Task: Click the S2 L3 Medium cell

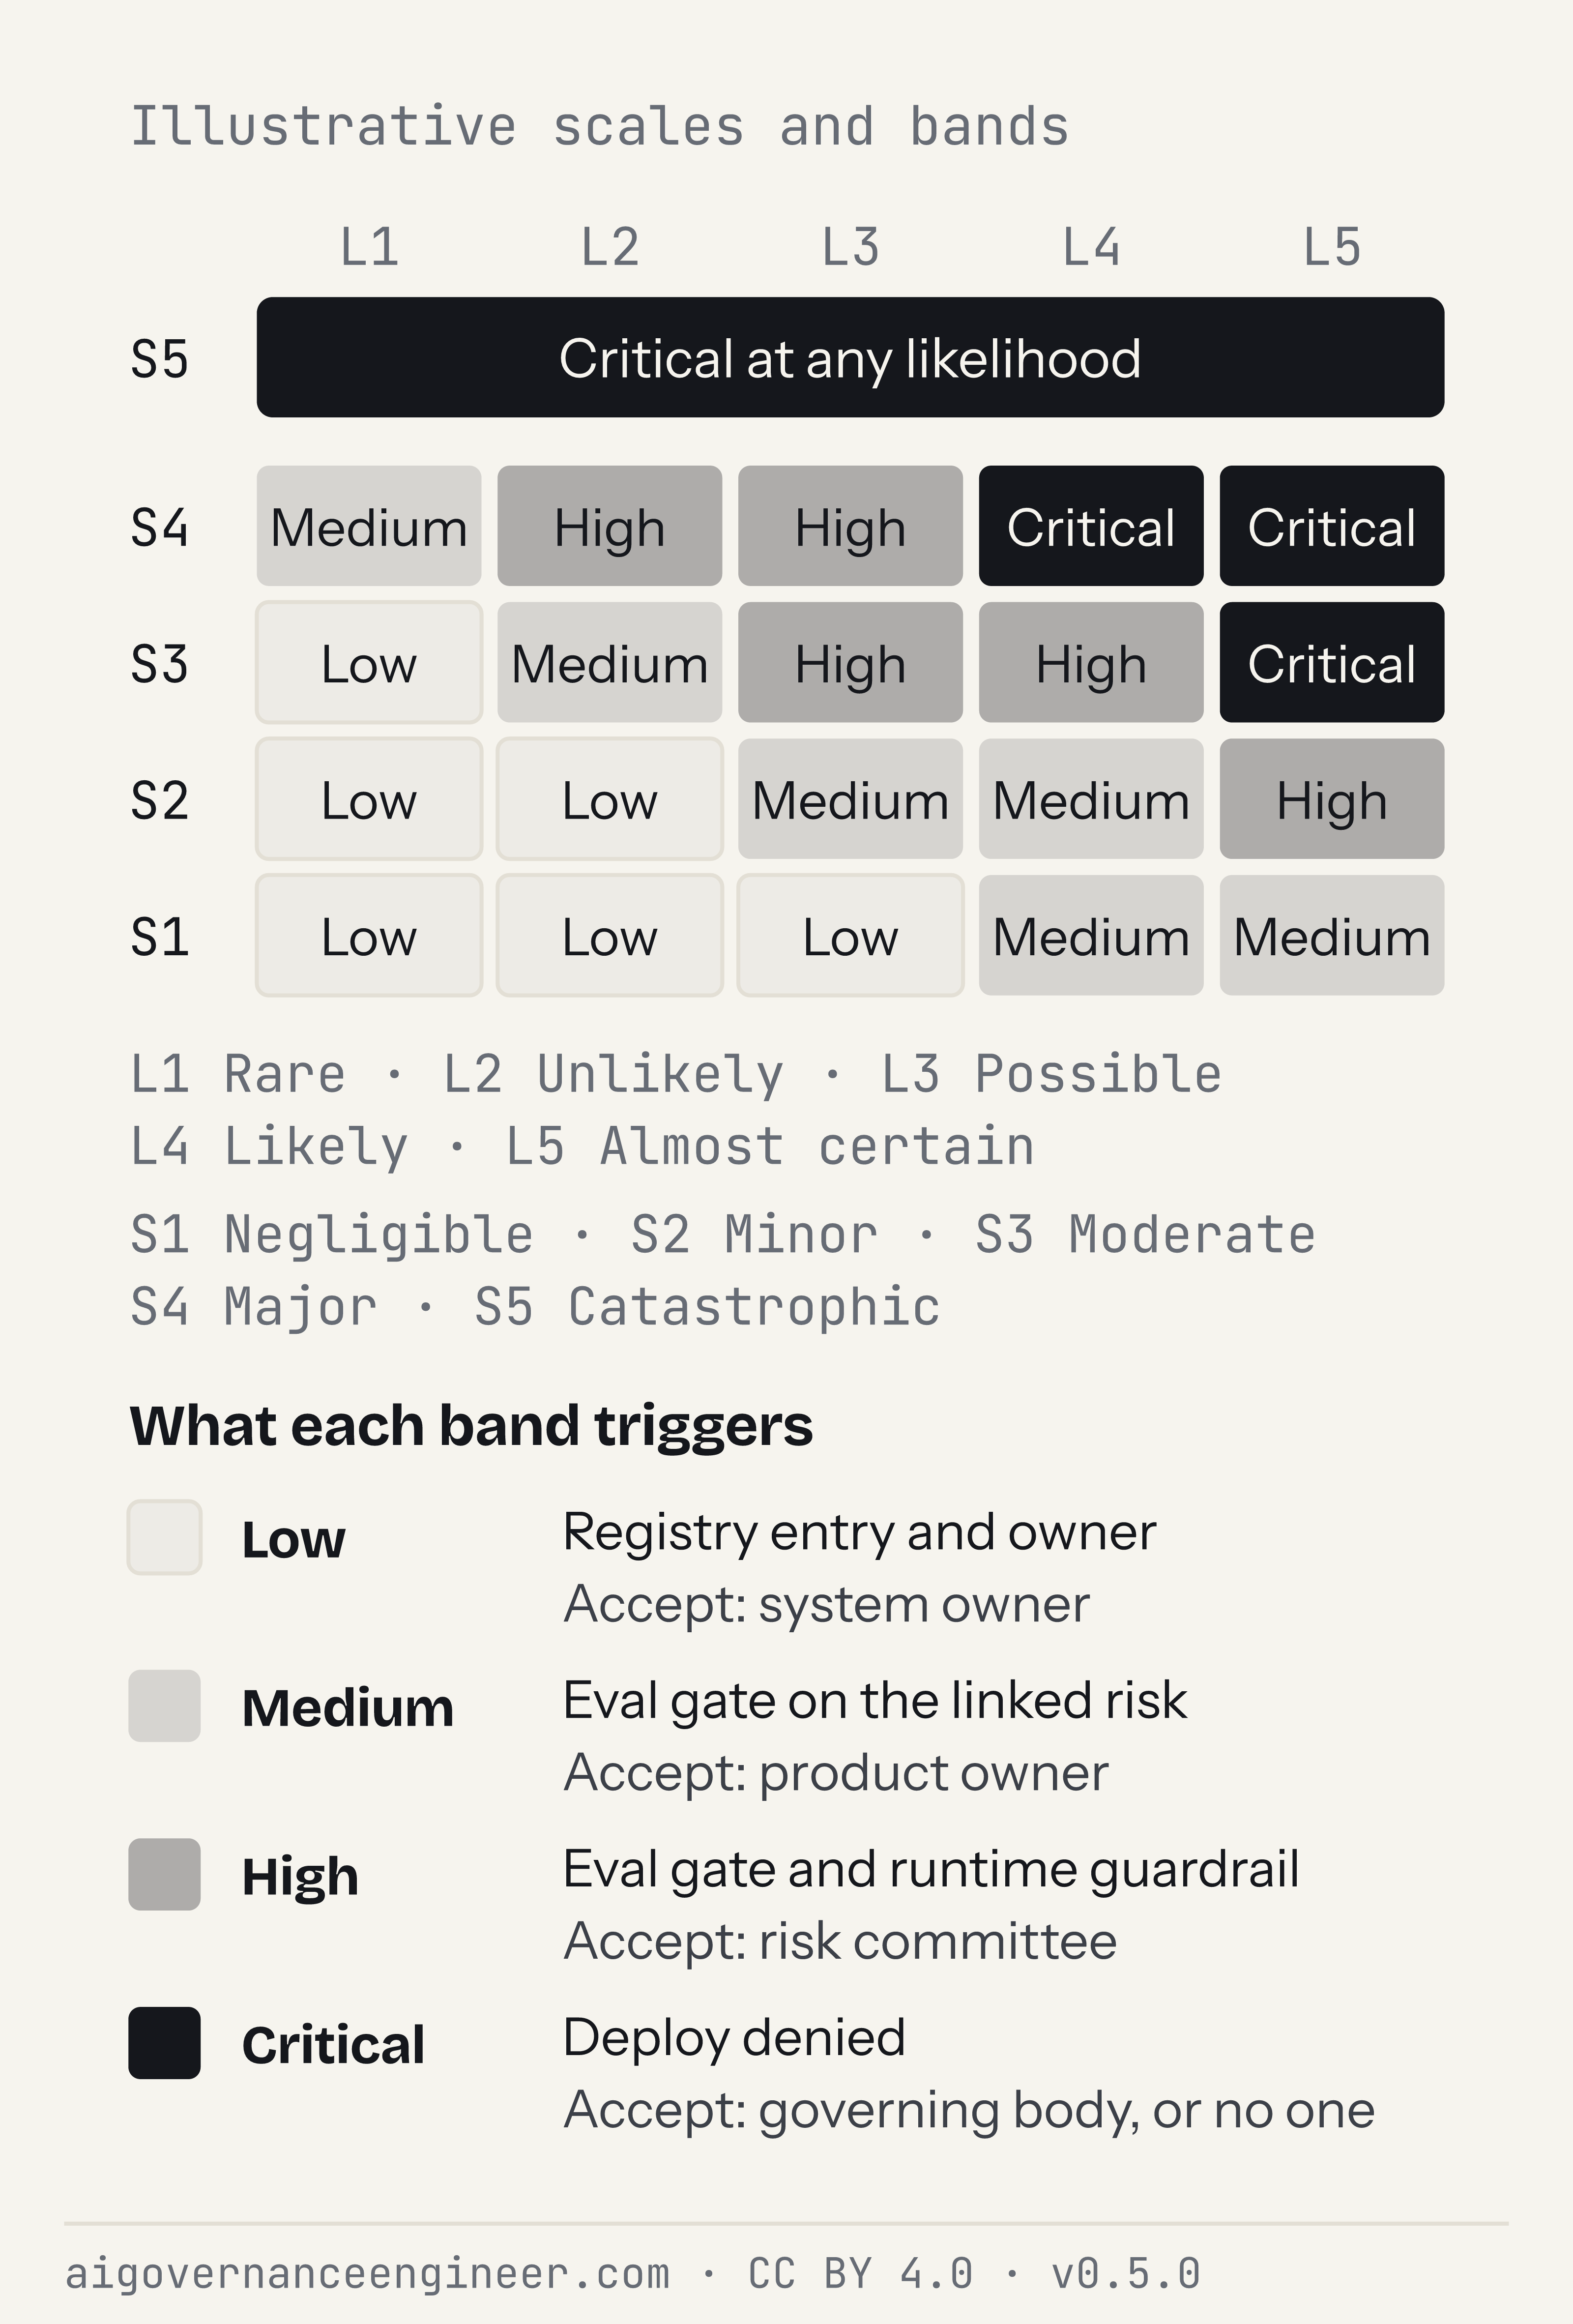Action: 850,799
